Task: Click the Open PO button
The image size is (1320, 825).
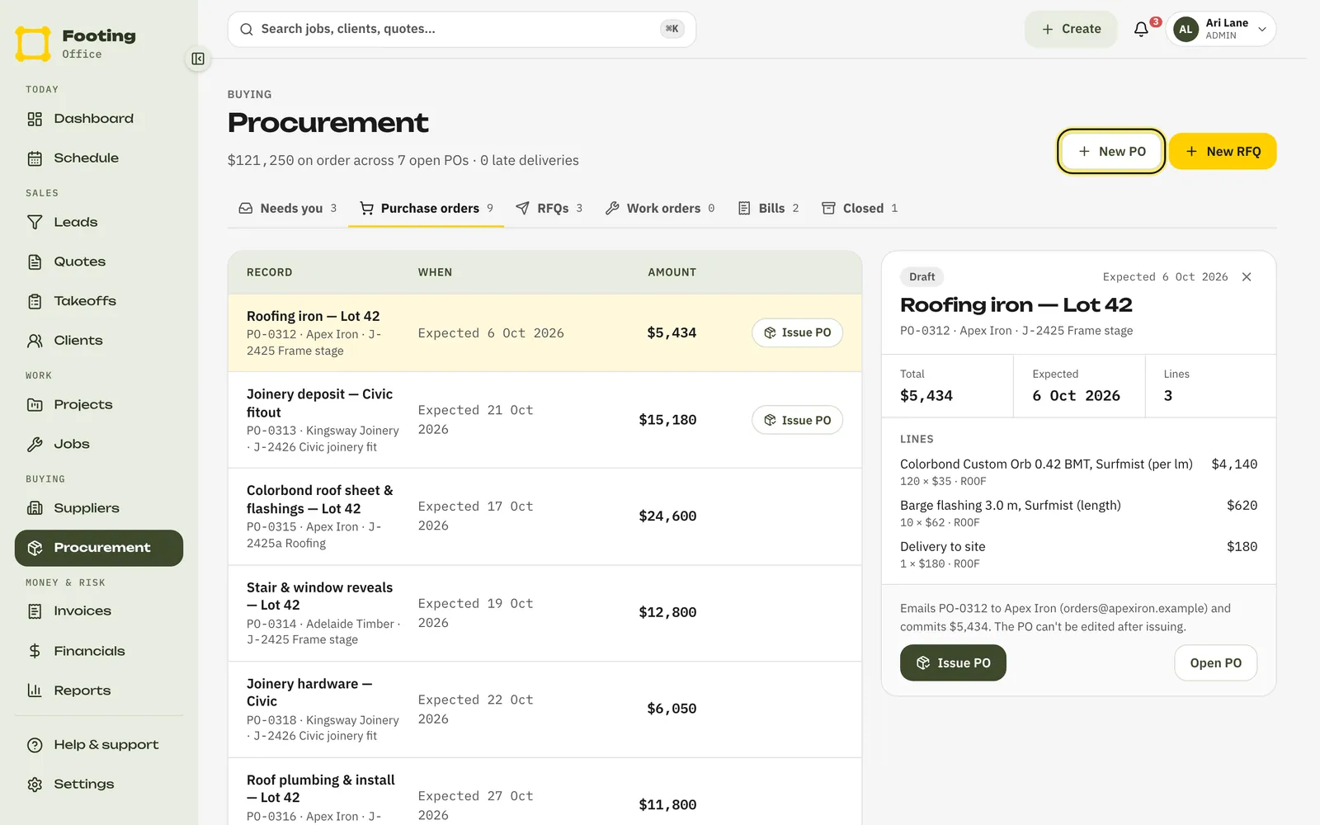Action: pos(1215,662)
